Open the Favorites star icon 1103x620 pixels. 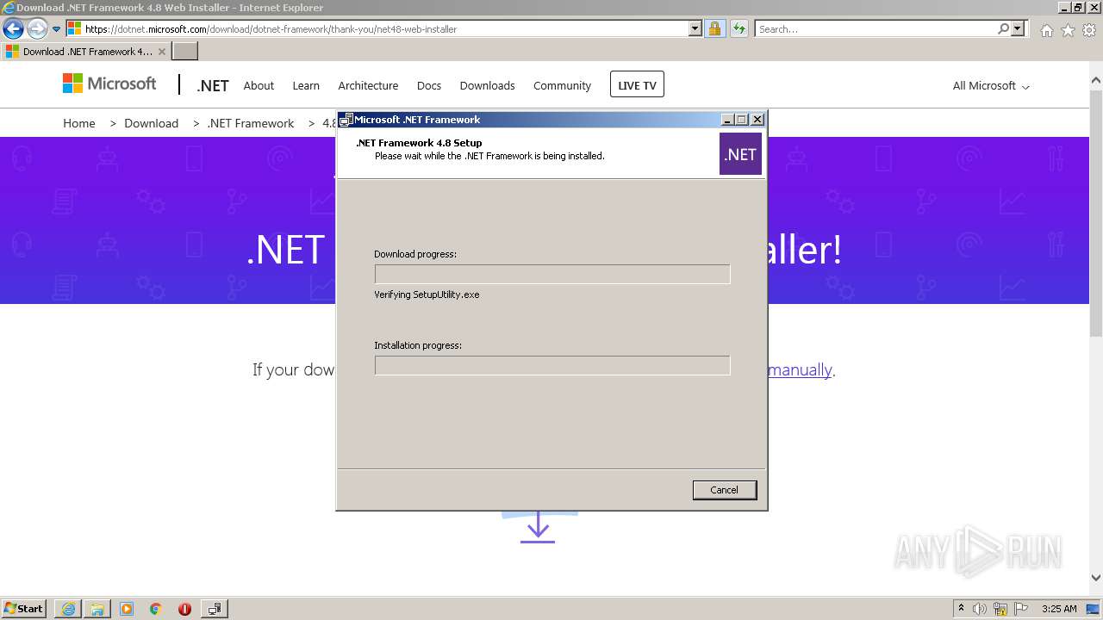[1068, 30]
